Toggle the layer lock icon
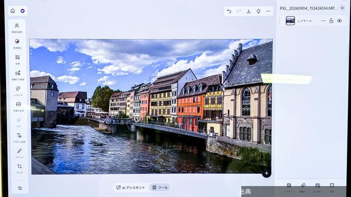The width and height of the screenshot is (351, 197). [x=331, y=21]
